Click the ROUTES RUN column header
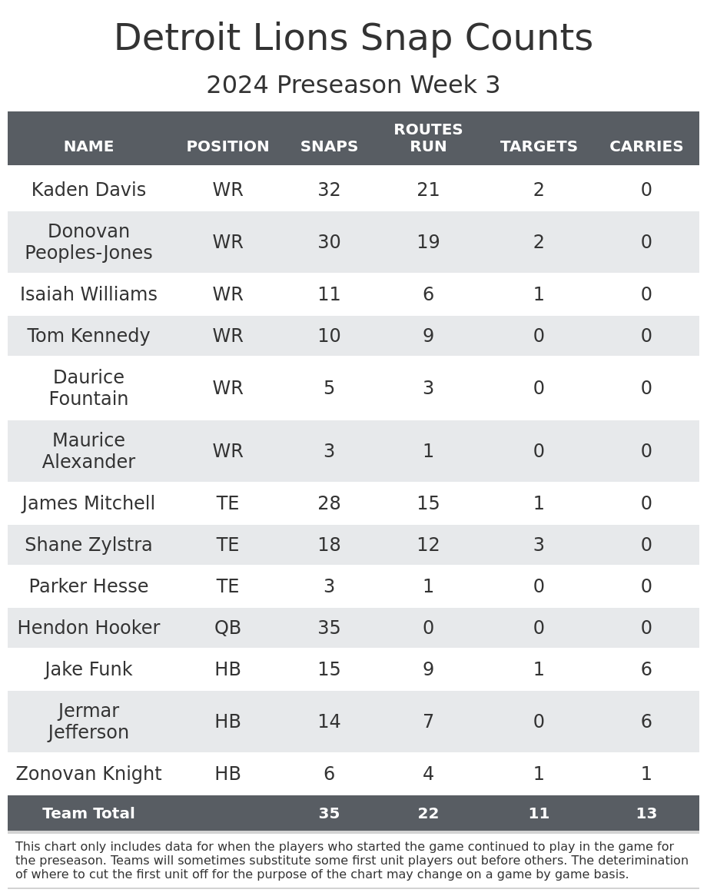 pos(428,138)
